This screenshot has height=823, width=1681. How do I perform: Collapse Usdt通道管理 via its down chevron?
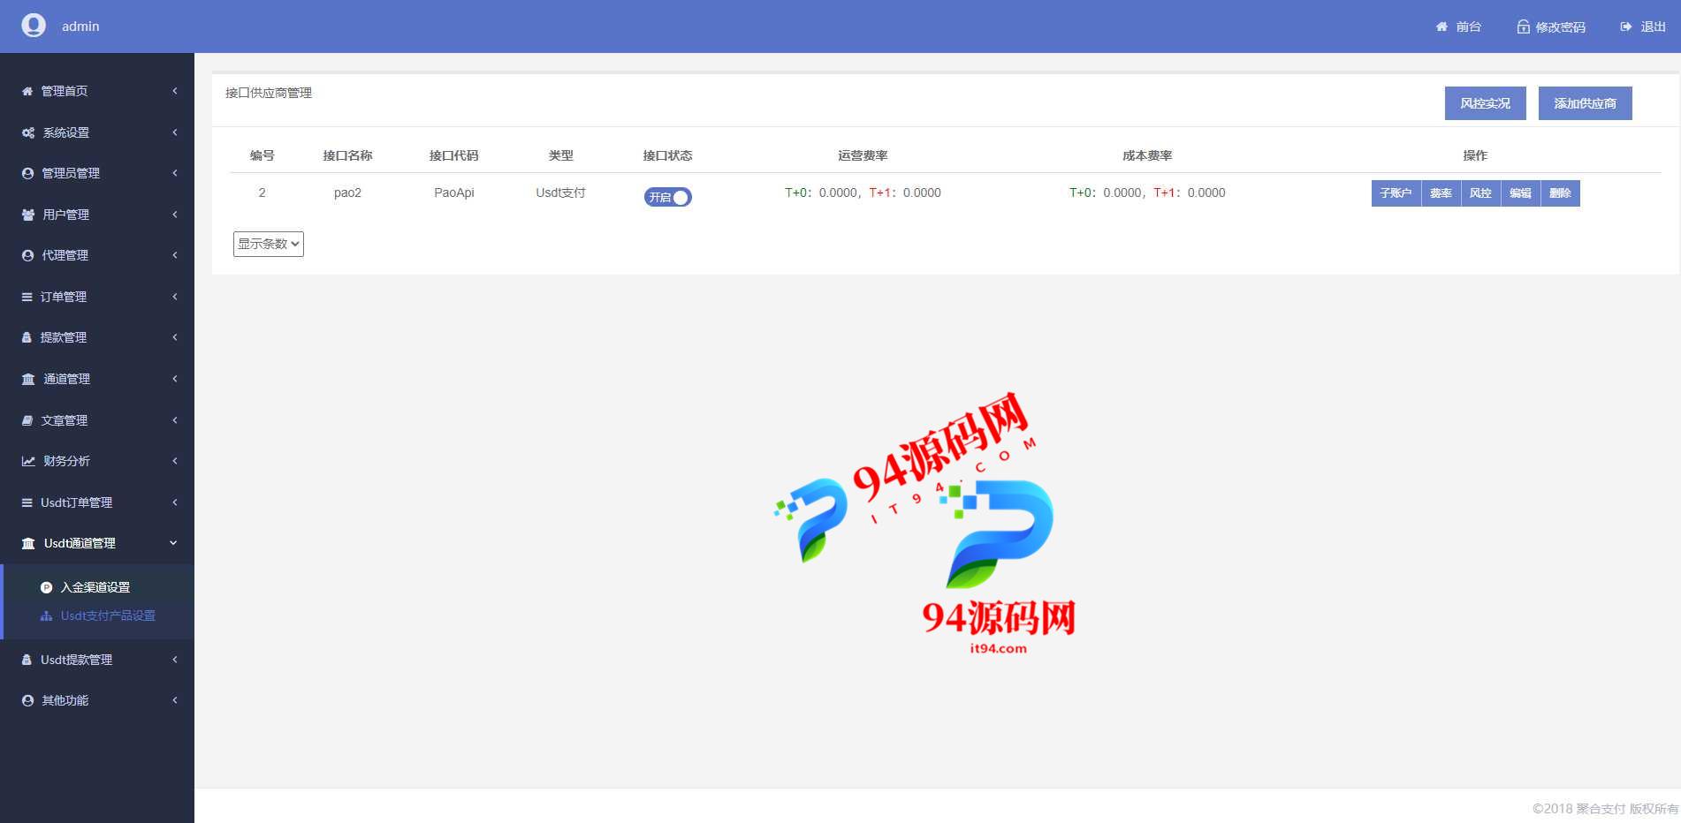(173, 543)
